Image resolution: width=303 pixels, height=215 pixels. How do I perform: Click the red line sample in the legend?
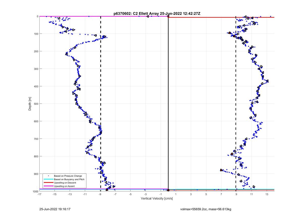[x=48, y=183]
